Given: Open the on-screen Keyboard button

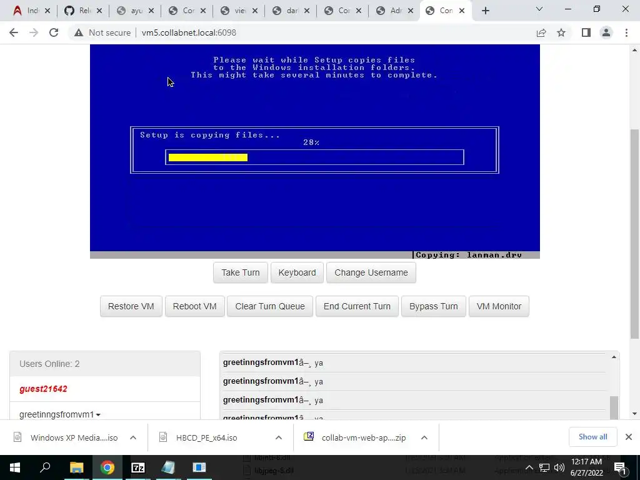Looking at the screenshot, I should coord(297,272).
